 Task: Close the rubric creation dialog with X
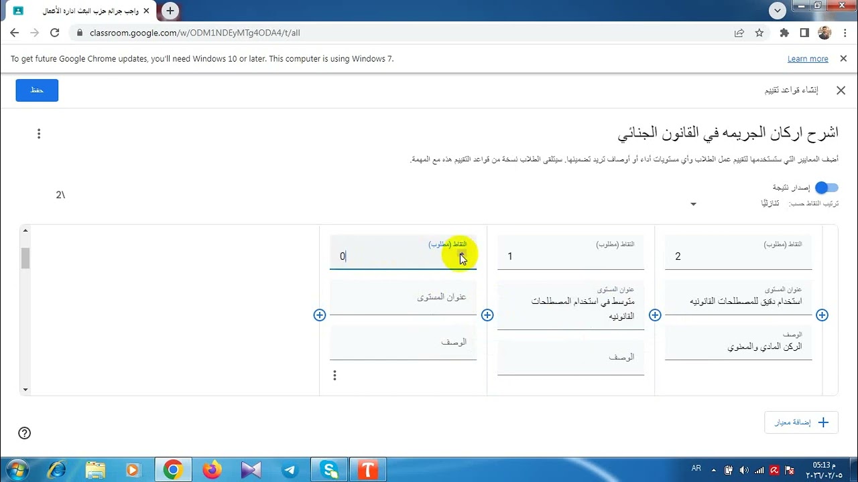841,90
